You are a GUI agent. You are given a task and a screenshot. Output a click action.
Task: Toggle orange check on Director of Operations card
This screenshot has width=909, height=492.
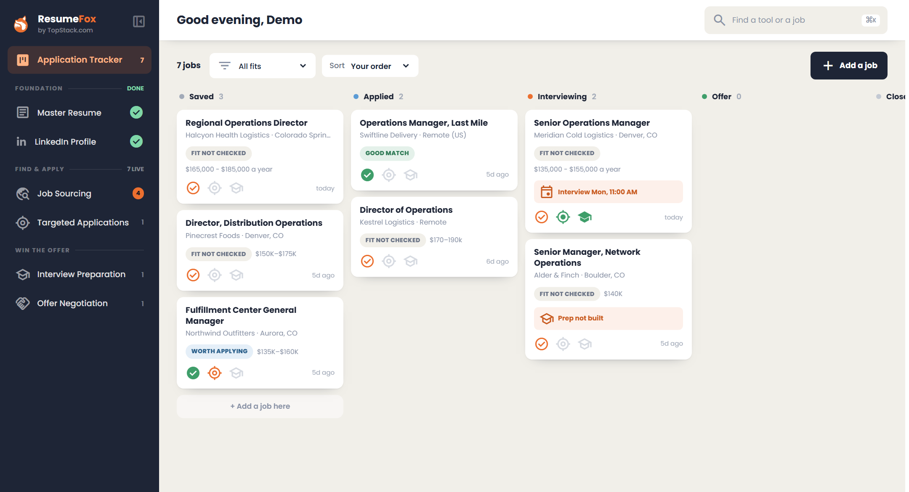(x=367, y=261)
